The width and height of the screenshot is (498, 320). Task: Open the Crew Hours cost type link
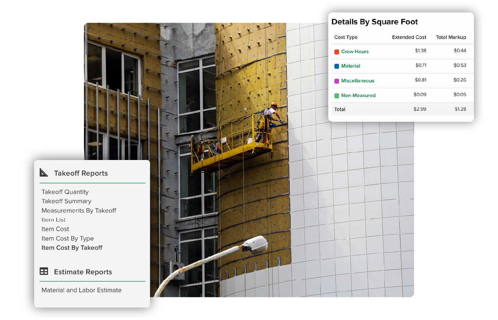355,52
